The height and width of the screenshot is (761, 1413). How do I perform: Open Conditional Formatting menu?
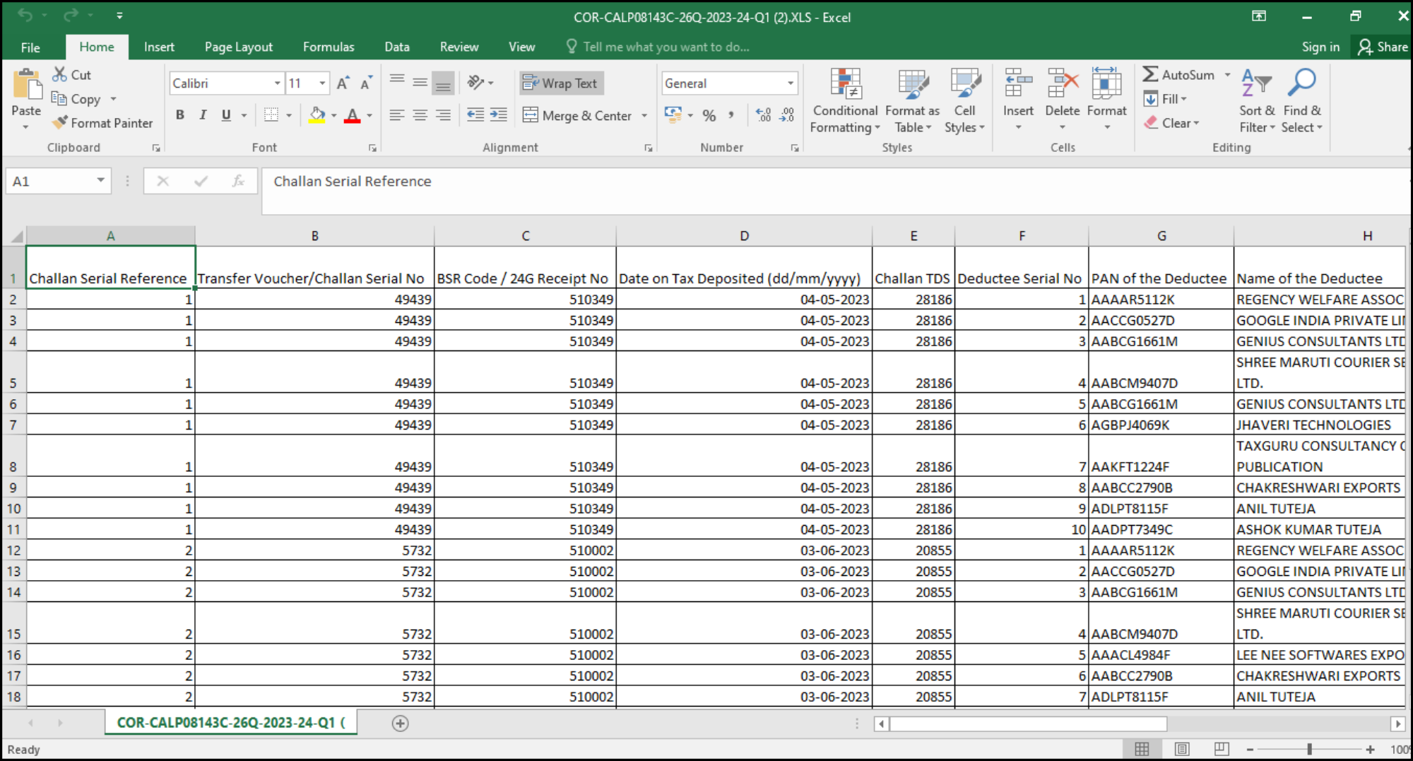pyautogui.click(x=845, y=100)
